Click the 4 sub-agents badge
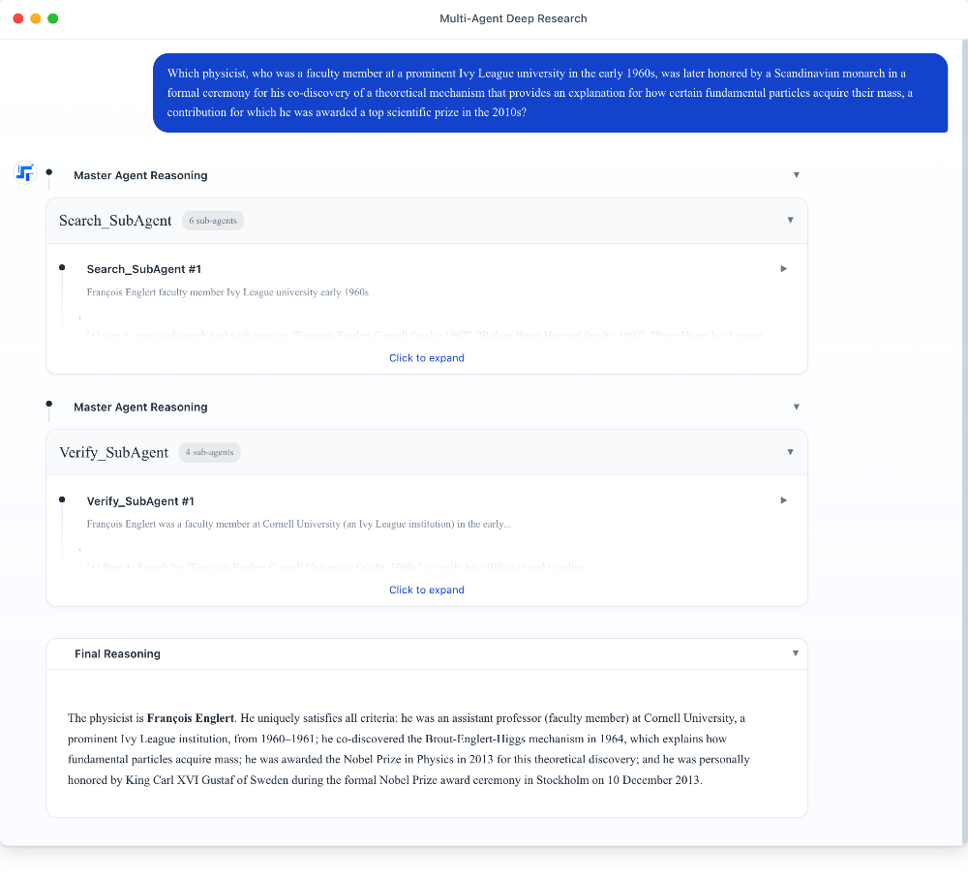The height and width of the screenshot is (877, 968). tap(209, 452)
